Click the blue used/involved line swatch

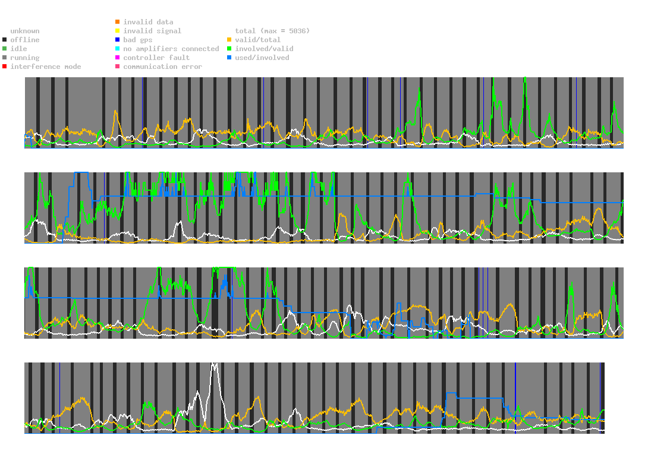(x=229, y=58)
